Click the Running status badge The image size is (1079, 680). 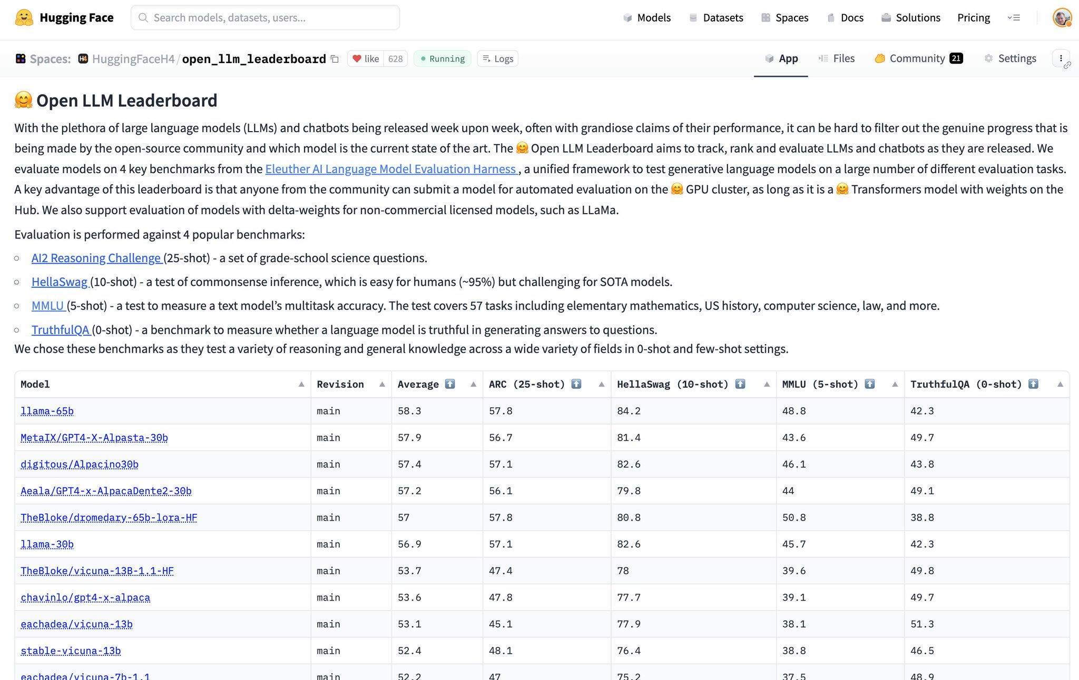click(443, 59)
